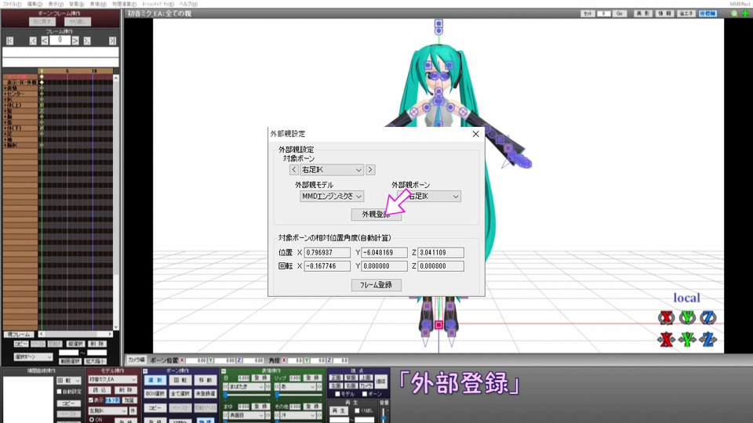Toggle the 省エネ power saving button
Viewport: 753px width, 423px height.
[686, 13]
